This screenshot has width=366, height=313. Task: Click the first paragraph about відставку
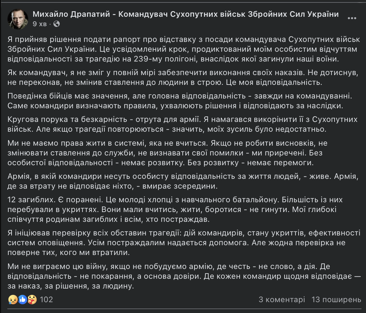coord(184,49)
